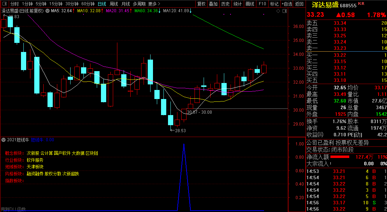The height and width of the screenshot is (212, 387).
Task: Expand the 2021短线牛 indicator dropdown arrow
Action: (3, 140)
